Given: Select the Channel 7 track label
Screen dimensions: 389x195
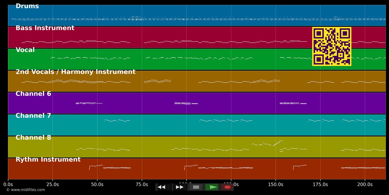Looking at the screenshot, I should (x=33, y=116).
